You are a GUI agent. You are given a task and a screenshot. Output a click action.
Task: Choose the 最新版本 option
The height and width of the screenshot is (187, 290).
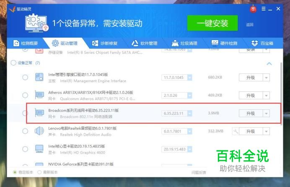point(39,172)
